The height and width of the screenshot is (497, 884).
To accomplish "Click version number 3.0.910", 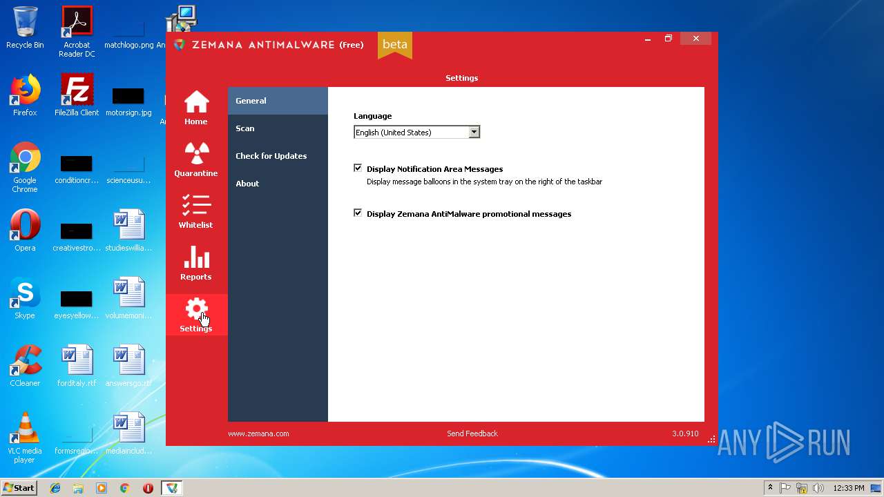I will tap(685, 433).
